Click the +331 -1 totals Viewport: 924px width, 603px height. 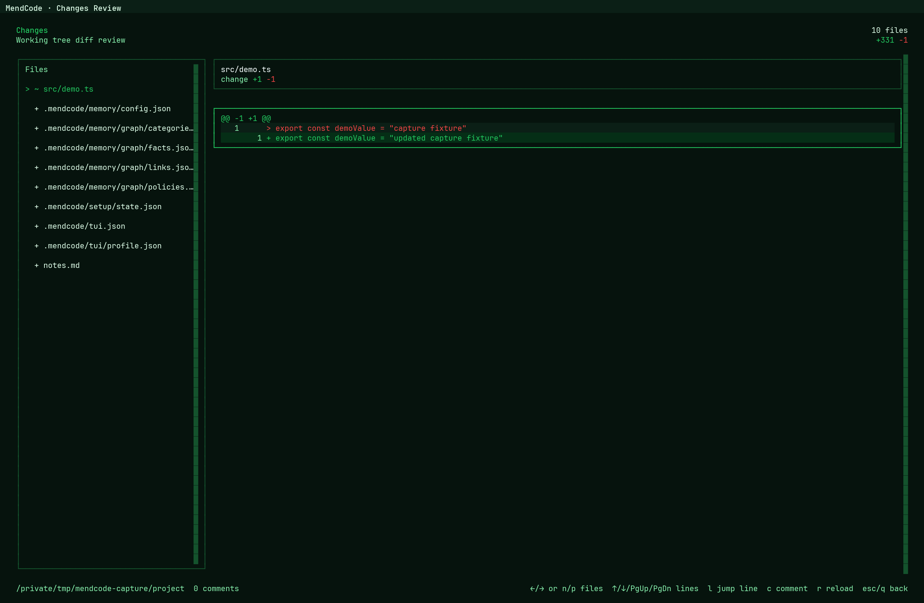point(891,40)
